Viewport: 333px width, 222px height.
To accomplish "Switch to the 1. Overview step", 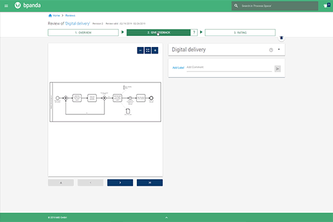I will (83, 32).
